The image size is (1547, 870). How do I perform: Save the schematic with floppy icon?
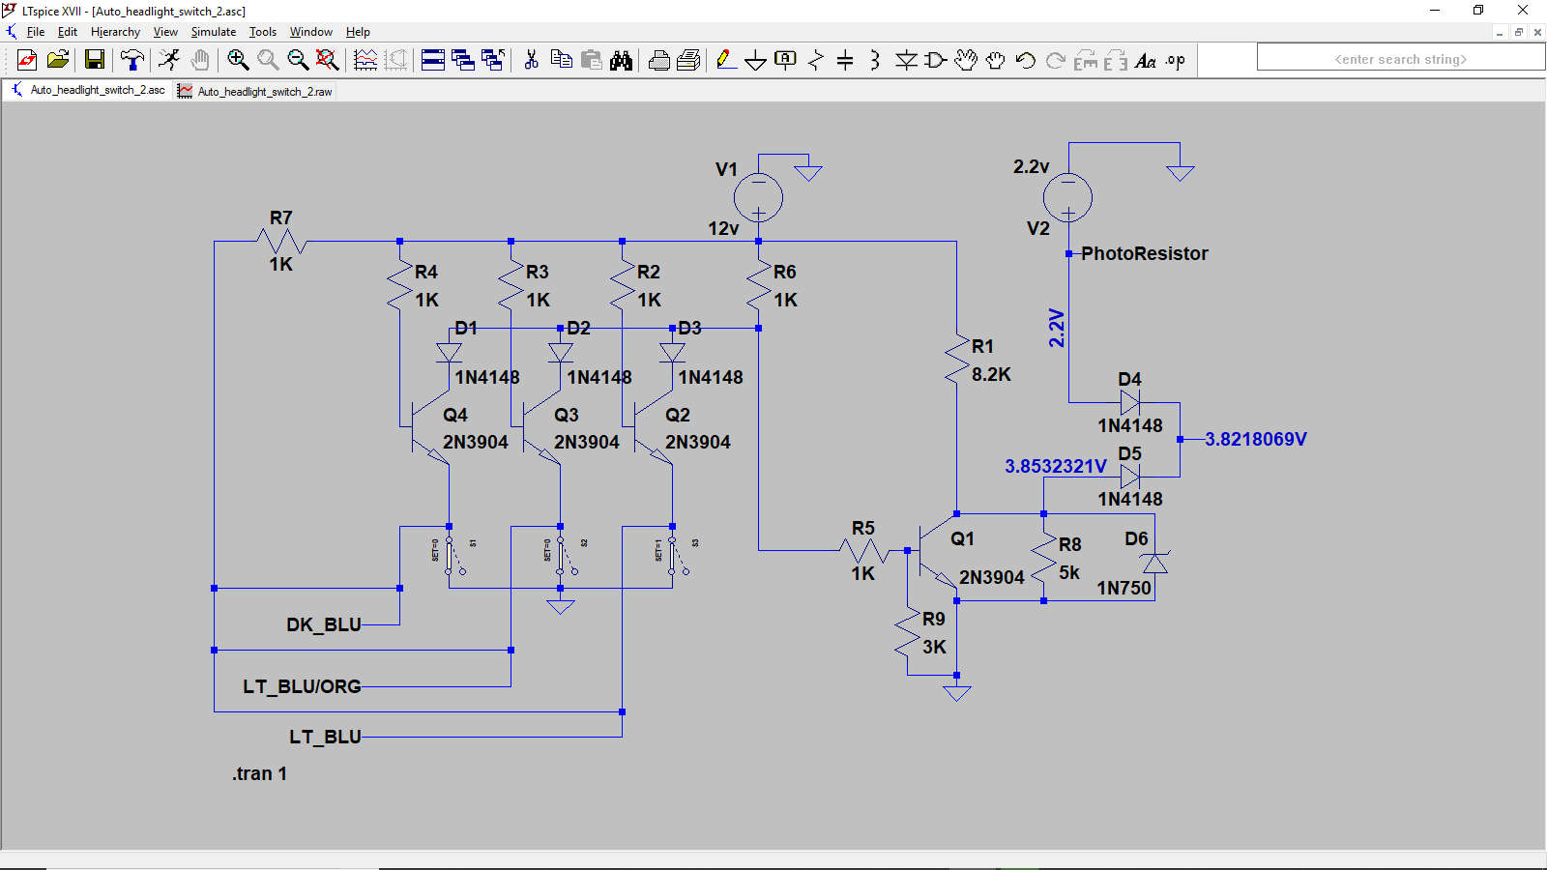pyautogui.click(x=95, y=60)
